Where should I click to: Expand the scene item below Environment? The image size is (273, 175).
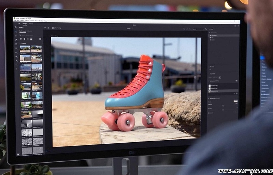tap(209, 38)
